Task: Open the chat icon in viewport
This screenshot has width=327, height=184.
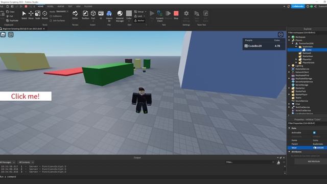Action: (11, 34)
